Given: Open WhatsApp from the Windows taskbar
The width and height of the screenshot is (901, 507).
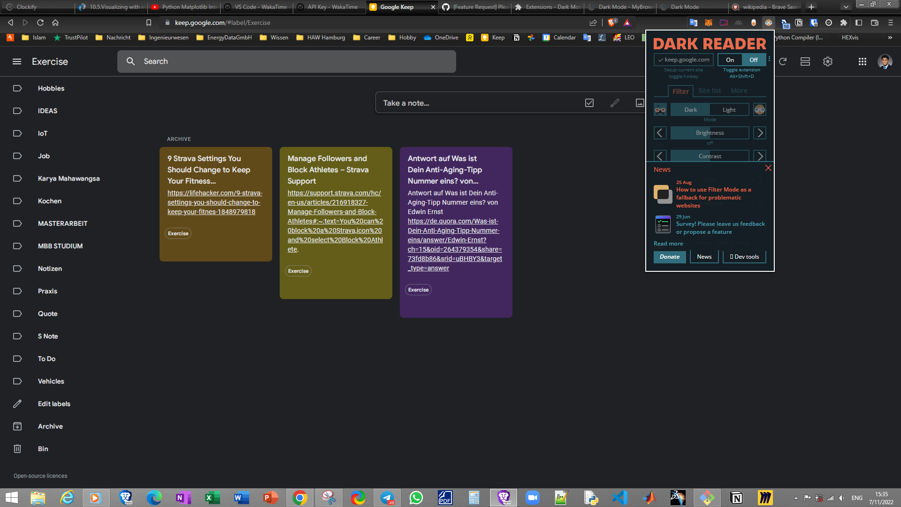Looking at the screenshot, I should 416,498.
